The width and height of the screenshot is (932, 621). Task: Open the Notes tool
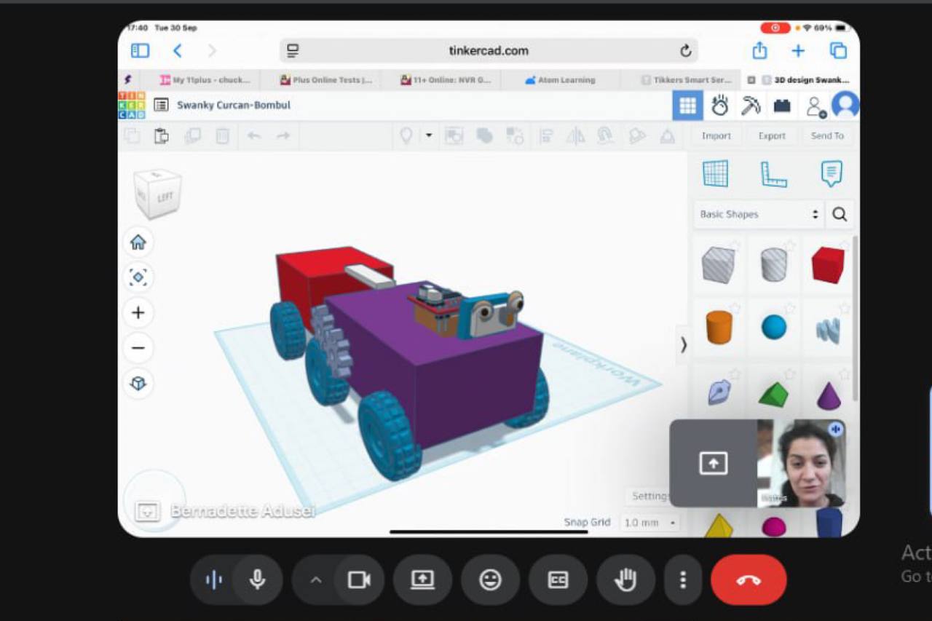click(831, 174)
